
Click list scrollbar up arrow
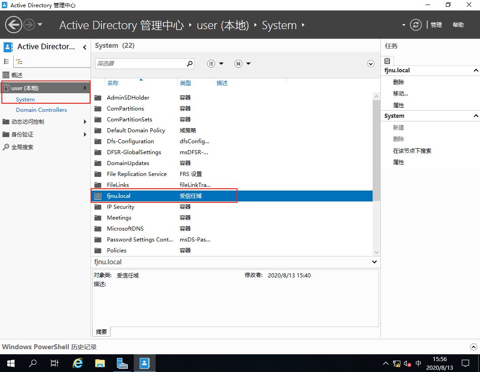tap(377, 96)
